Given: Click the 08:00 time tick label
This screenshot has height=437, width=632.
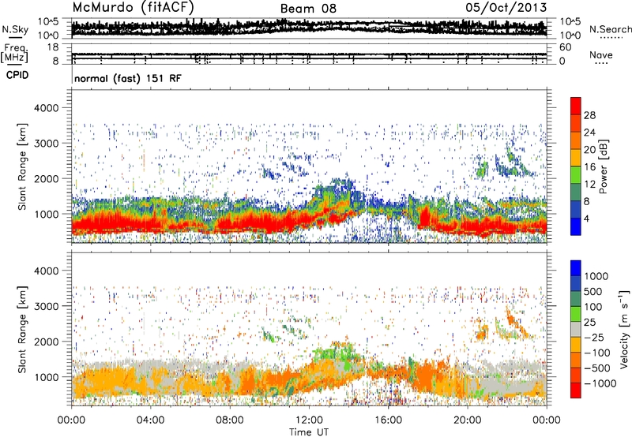Looking at the screenshot, I should (x=229, y=420).
